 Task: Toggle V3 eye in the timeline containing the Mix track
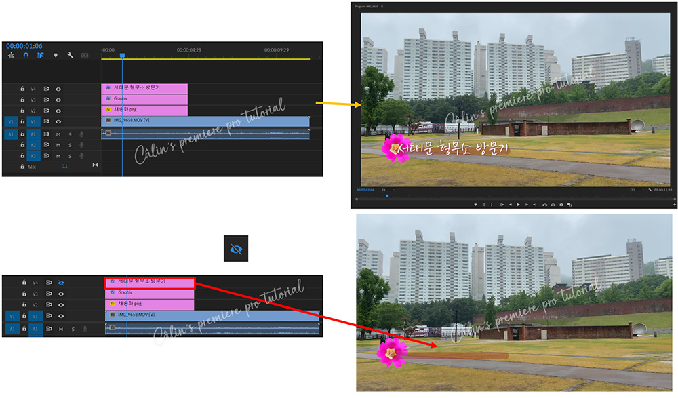click(x=58, y=100)
